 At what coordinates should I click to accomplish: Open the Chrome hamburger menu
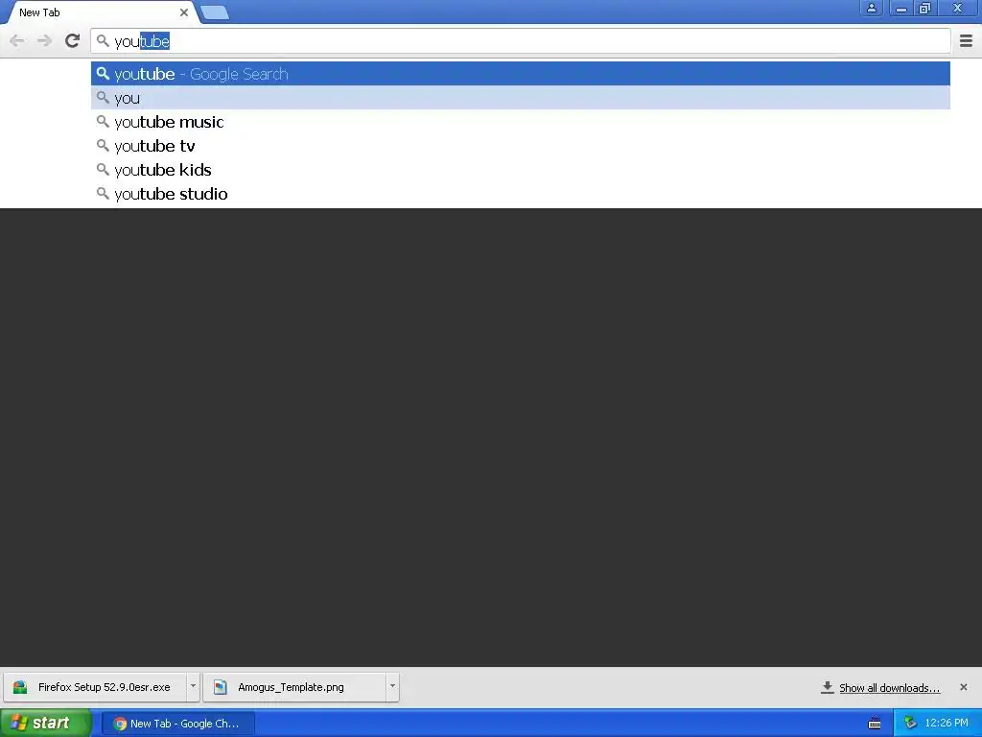click(x=966, y=40)
